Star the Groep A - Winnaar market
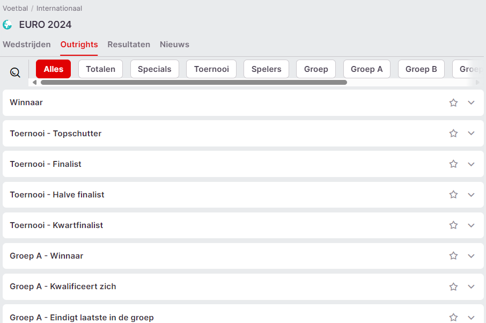486x323 pixels. tap(453, 256)
